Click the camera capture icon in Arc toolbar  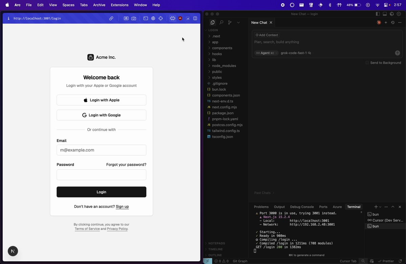point(134,18)
